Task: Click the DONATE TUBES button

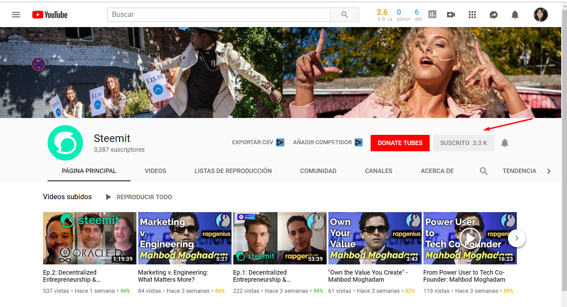Action: 400,143
